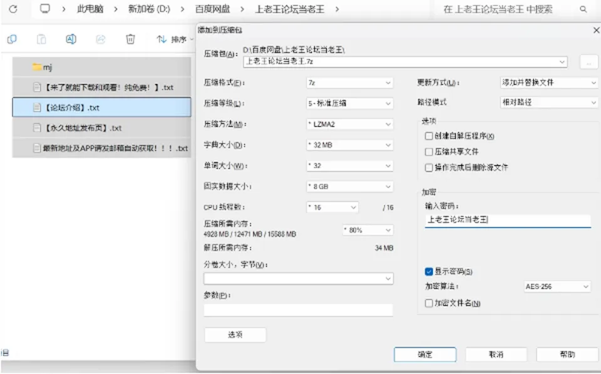Click the copy icon in Explorer toolbar
Viewport: 601px width, 374px height.
coord(12,39)
